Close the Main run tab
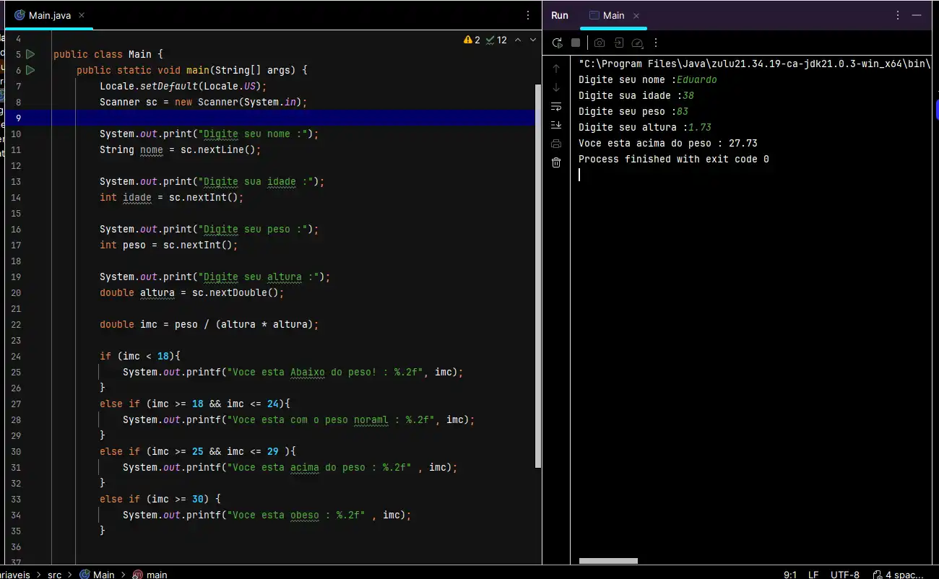Screen dimensions: 939x579 (636, 15)
